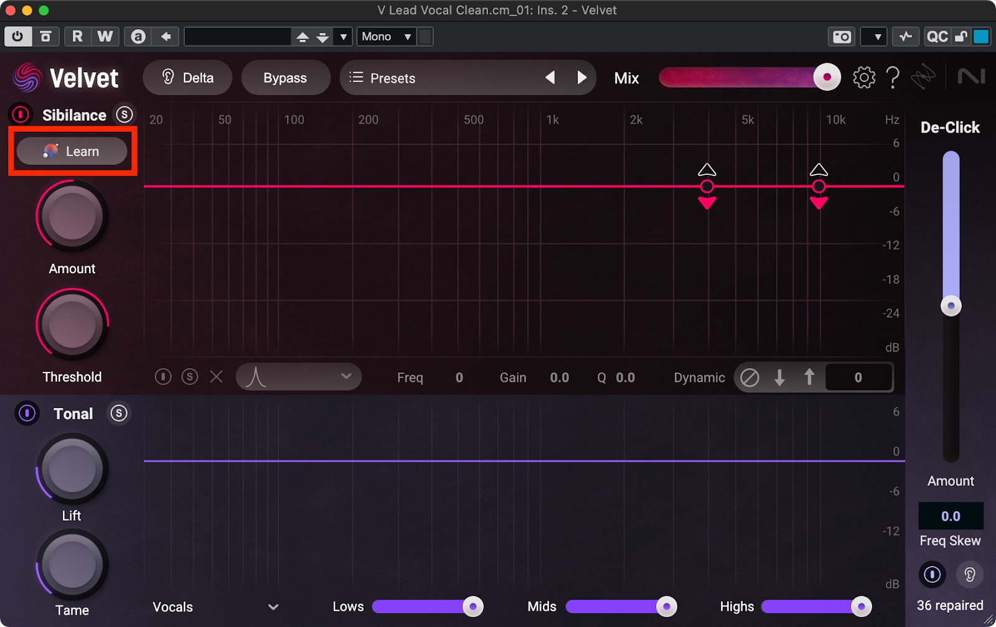The height and width of the screenshot is (627, 996).
Task: Click the help question mark icon
Action: tap(893, 78)
